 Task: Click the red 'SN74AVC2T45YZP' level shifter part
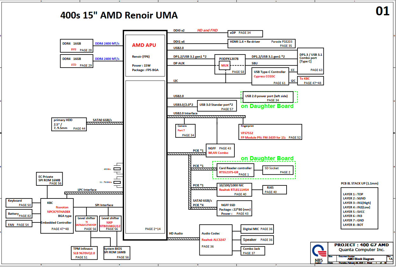(x=86, y=225)
